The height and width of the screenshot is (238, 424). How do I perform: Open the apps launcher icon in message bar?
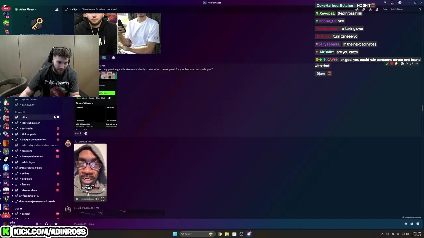click(x=412, y=224)
